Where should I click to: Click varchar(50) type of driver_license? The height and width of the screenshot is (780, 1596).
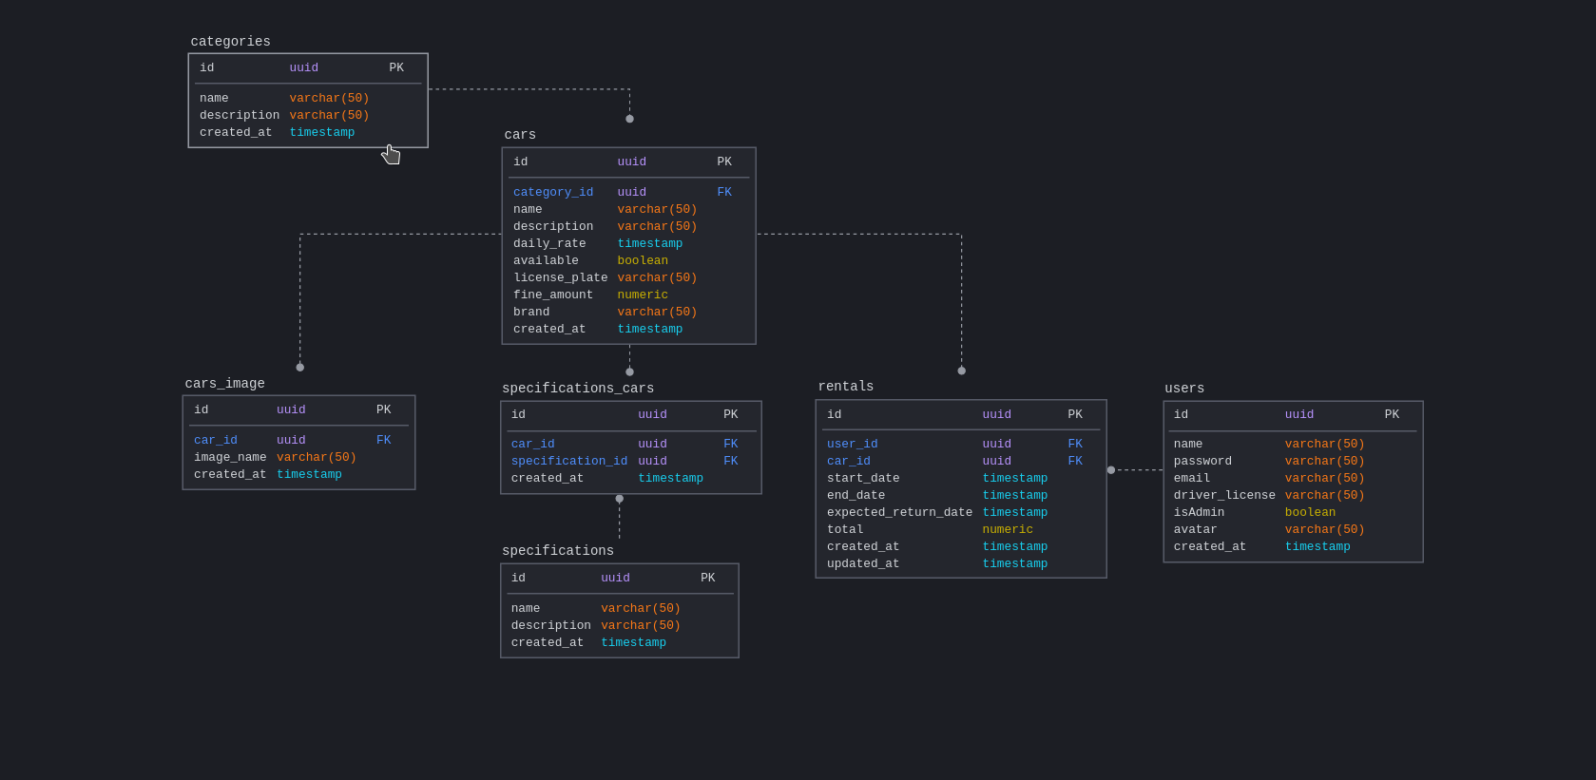(1325, 495)
